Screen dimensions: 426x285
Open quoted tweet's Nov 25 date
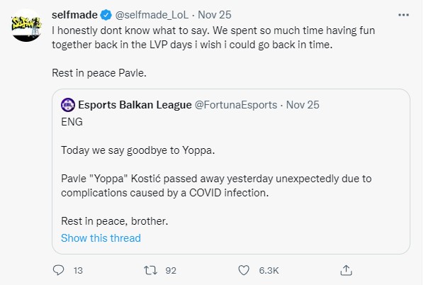click(303, 104)
